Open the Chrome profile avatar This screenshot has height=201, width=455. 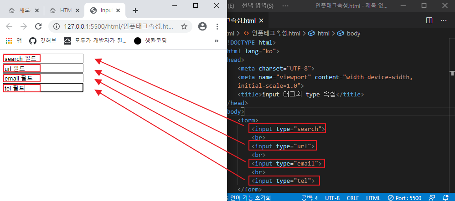[x=202, y=27]
